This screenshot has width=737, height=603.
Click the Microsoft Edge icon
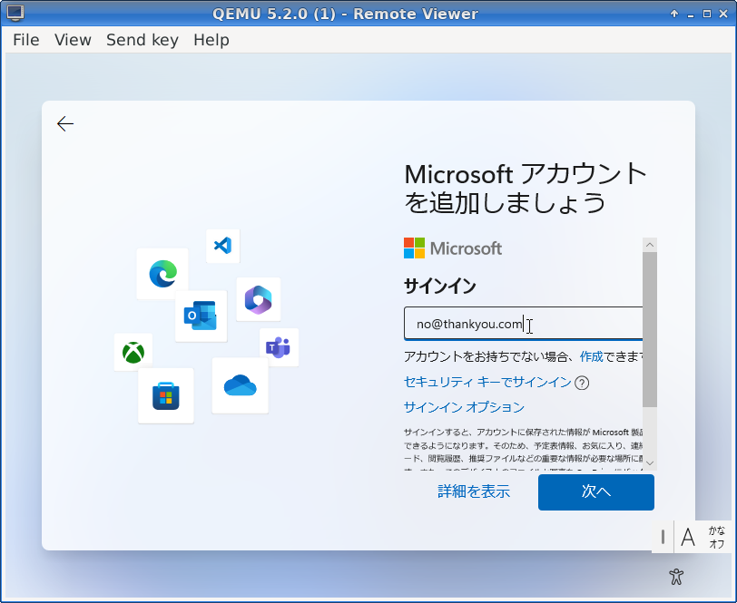(x=162, y=273)
